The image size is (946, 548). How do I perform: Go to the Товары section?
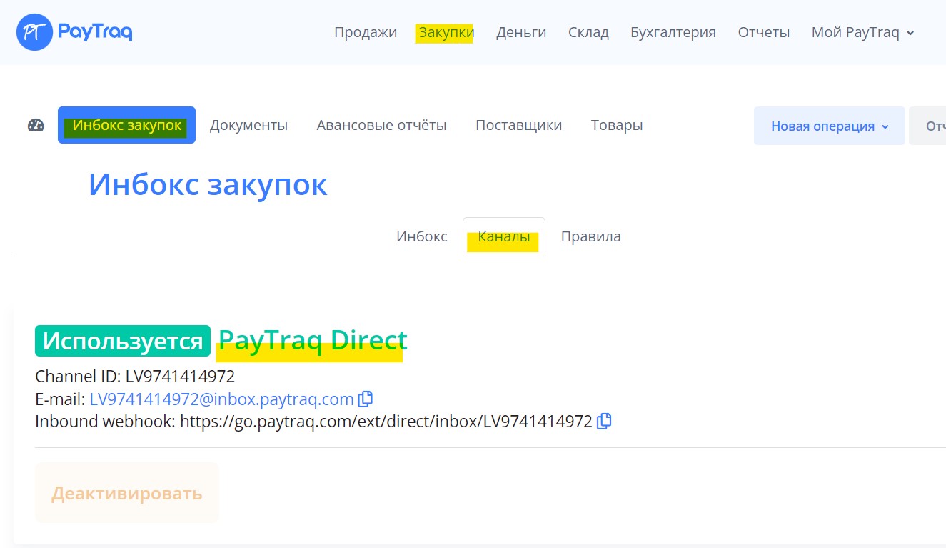(617, 125)
